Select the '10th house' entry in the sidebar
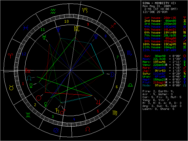The image size is (188, 141). click(160, 44)
